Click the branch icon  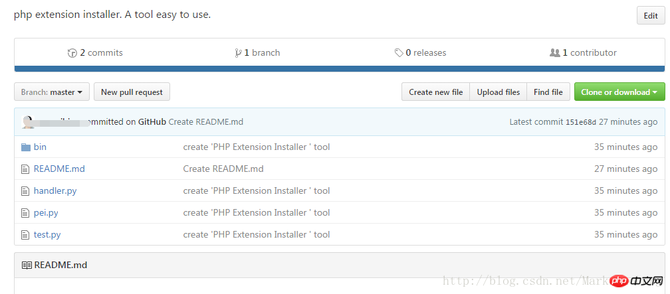coord(238,53)
